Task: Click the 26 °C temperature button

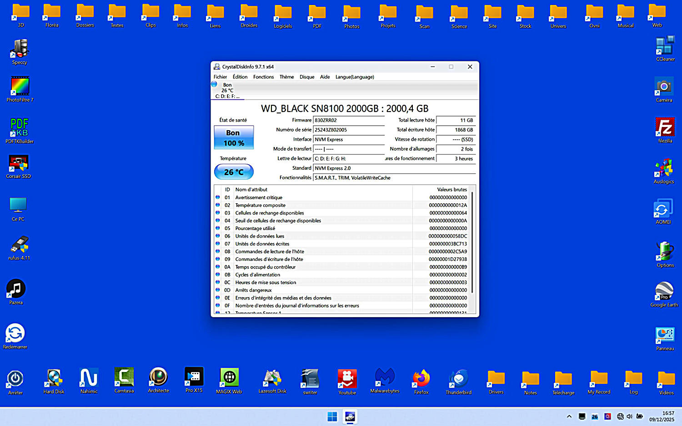Action: [x=234, y=172]
